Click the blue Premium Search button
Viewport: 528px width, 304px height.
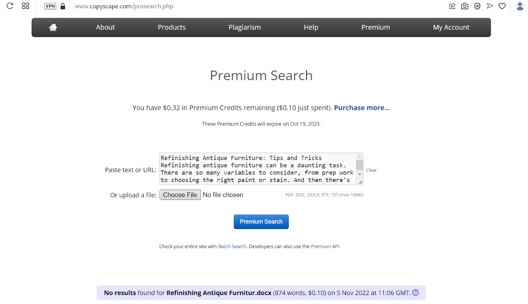[x=261, y=222]
